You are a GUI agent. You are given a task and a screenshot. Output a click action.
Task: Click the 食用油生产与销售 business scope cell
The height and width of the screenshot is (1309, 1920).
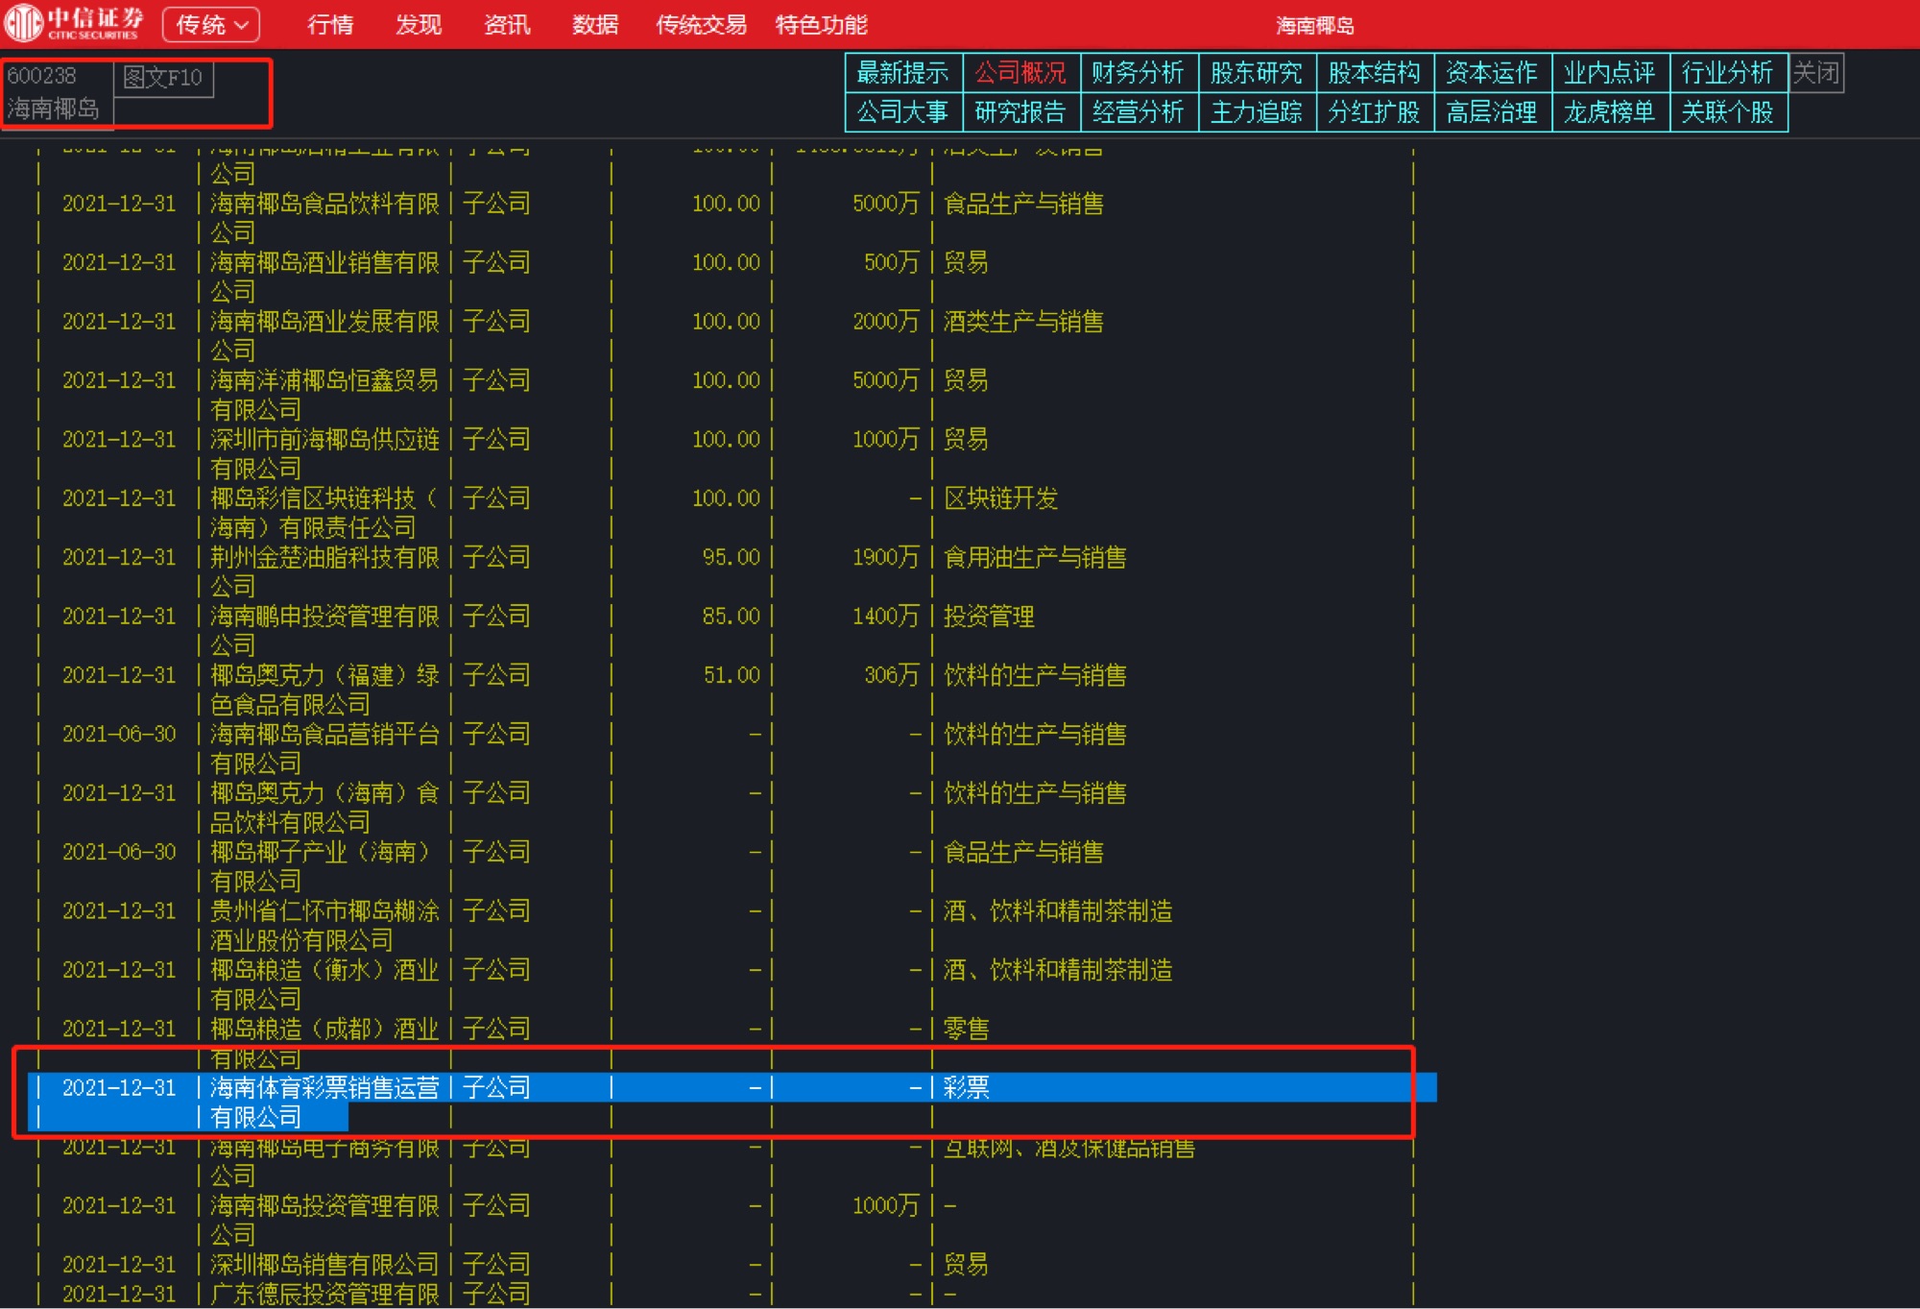(x=1035, y=557)
